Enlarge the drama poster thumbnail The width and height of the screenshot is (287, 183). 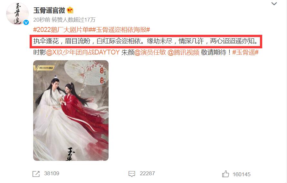(71, 111)
